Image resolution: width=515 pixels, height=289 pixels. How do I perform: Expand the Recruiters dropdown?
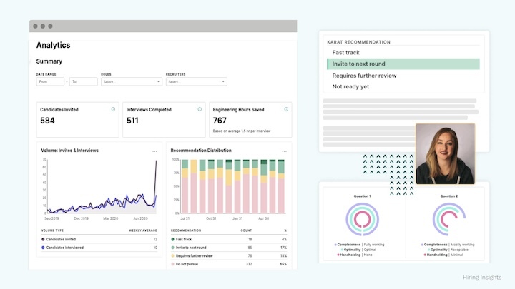coord(196,82)
